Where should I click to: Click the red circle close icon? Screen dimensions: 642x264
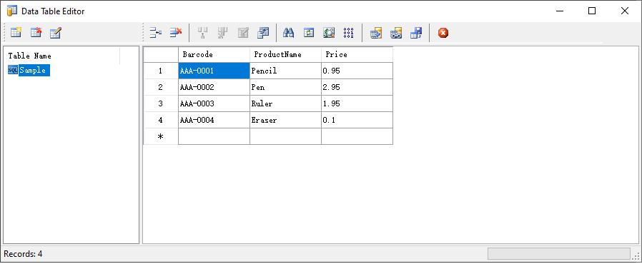click(x=443, y=33)
